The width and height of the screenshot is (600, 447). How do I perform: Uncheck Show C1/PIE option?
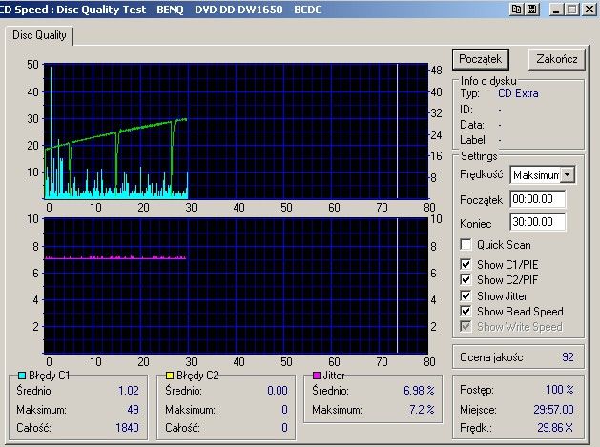tap(466, 264)
